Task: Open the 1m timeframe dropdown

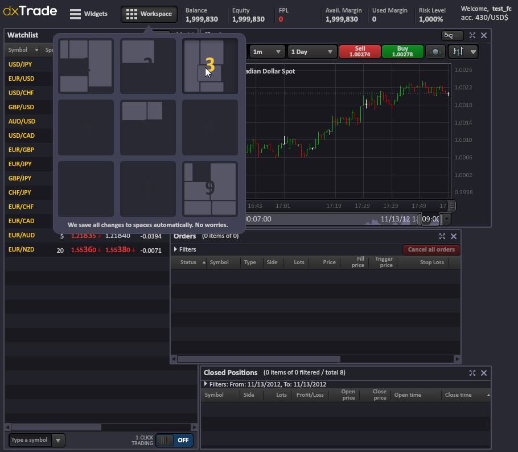Action: pyautogui.click(x=268, y=52)
